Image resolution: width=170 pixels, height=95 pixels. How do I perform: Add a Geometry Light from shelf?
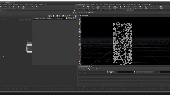tap(98, 7)
